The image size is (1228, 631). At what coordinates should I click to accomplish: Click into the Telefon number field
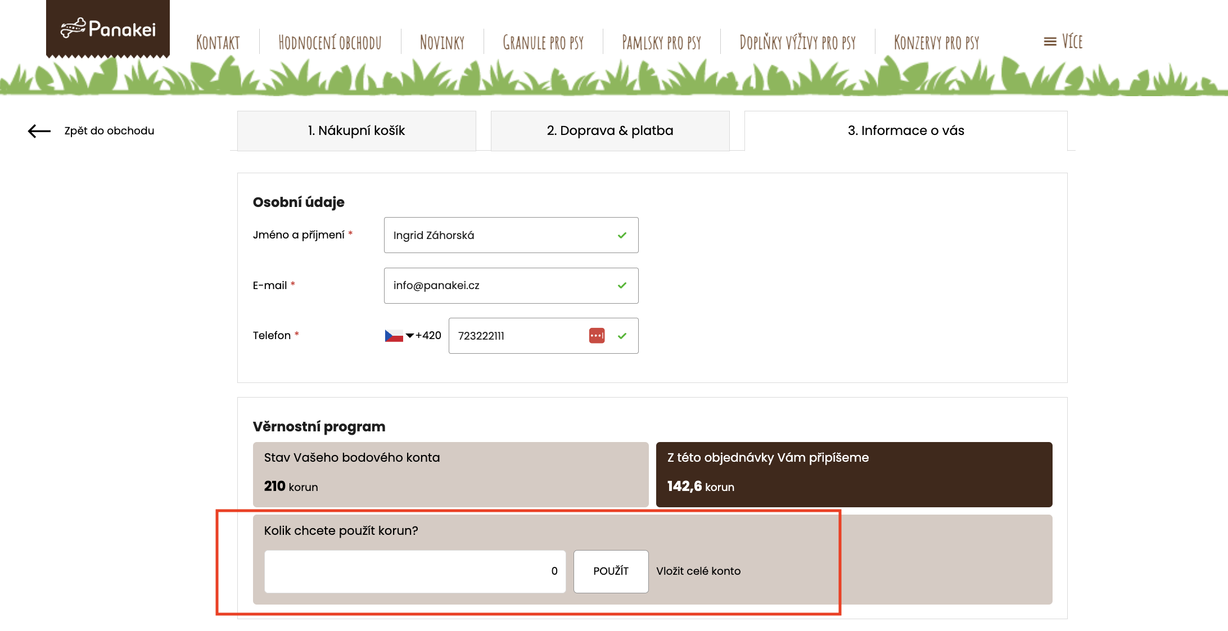(x=517, y=336)
